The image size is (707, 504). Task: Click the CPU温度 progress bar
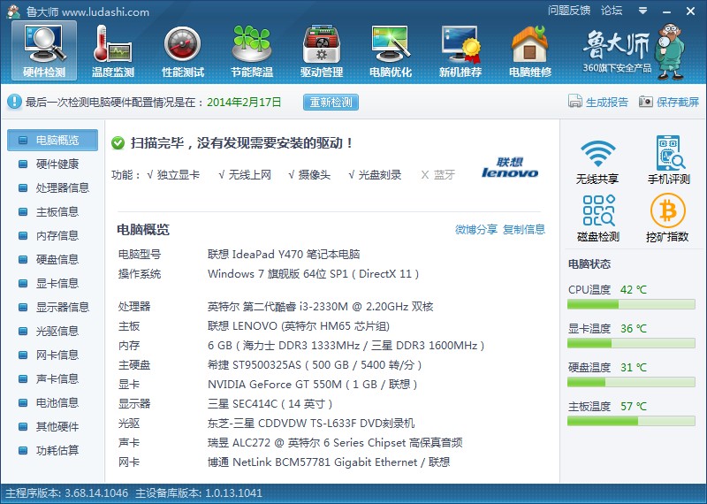(x=631, y=304)
